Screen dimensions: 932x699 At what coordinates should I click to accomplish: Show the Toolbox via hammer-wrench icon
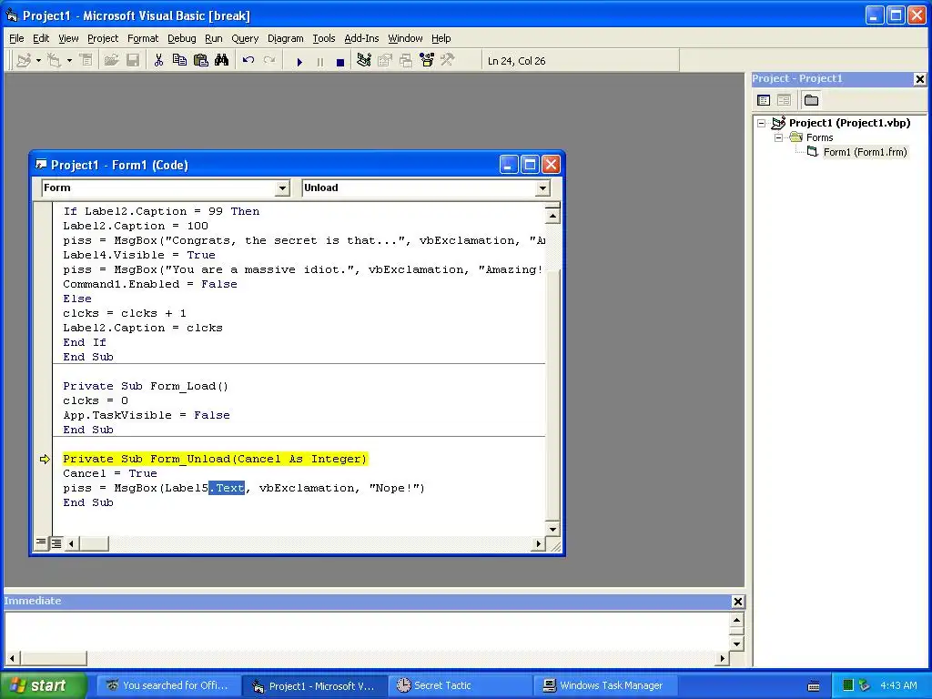(x=447, y=61)
